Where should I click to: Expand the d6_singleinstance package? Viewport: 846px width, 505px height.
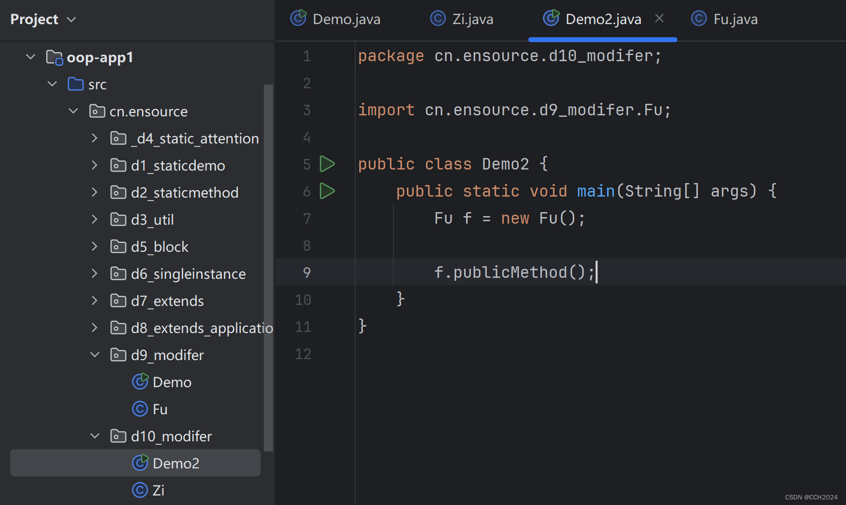(94, 274)
